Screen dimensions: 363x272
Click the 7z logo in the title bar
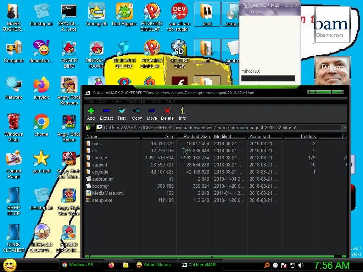pos(87,93)
